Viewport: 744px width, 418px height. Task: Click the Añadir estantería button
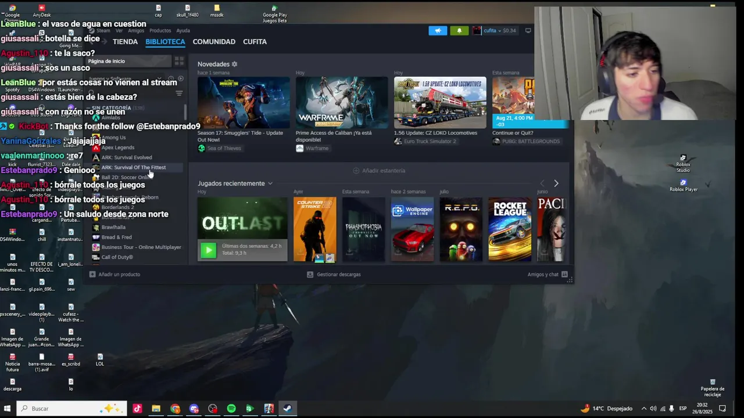pyautogui.click(x=379, y=171)
